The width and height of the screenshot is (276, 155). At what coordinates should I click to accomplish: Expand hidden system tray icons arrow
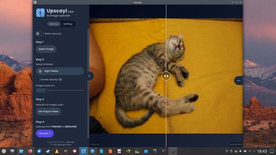pyautogui.click(x=254, y=151)
